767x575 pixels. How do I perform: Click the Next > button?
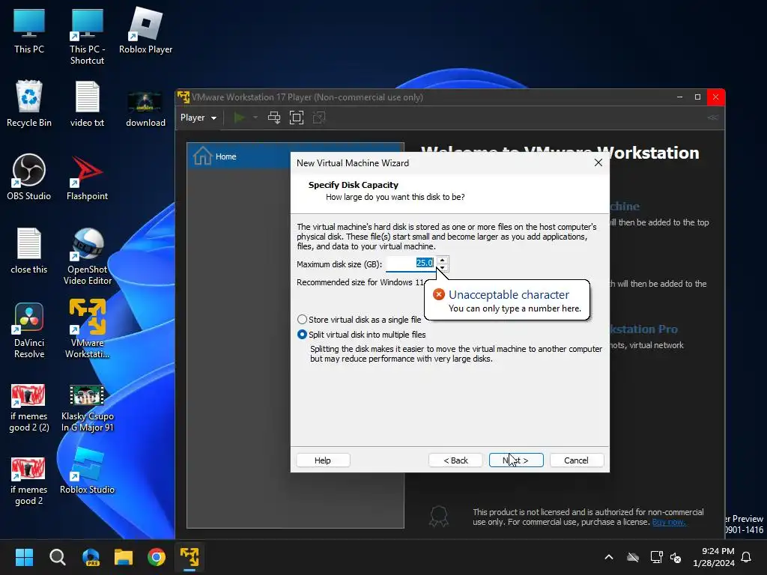pos(516,460)
